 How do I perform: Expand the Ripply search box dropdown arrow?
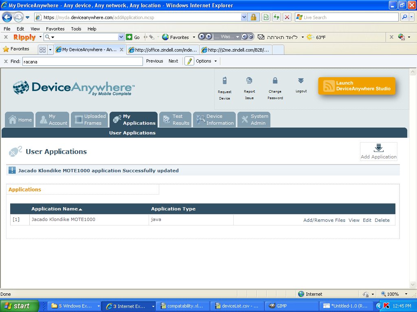(121, 37)
